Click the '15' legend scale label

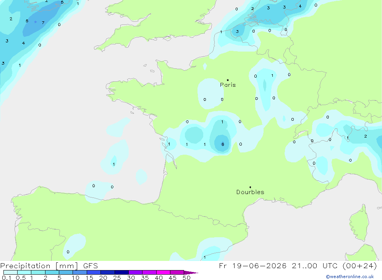(89, 278)
